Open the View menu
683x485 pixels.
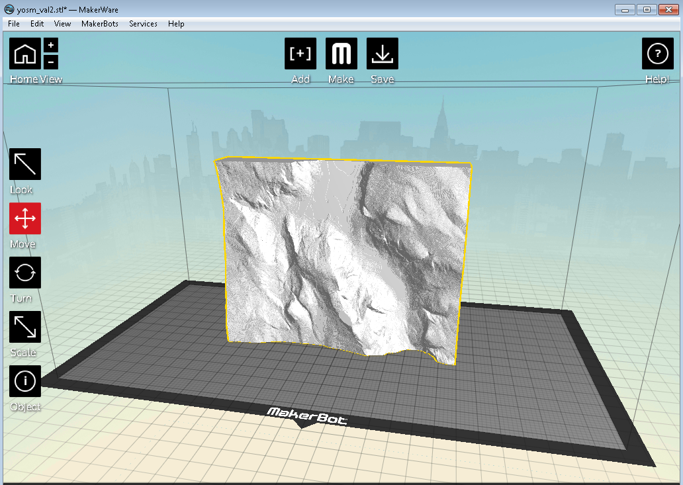tap(62, 23)
